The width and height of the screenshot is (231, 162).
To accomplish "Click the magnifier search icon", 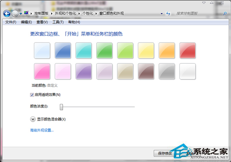I will click(225, 13).
